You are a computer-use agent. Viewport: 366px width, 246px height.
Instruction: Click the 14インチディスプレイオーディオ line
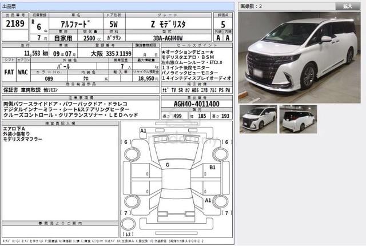coord(196,78)
